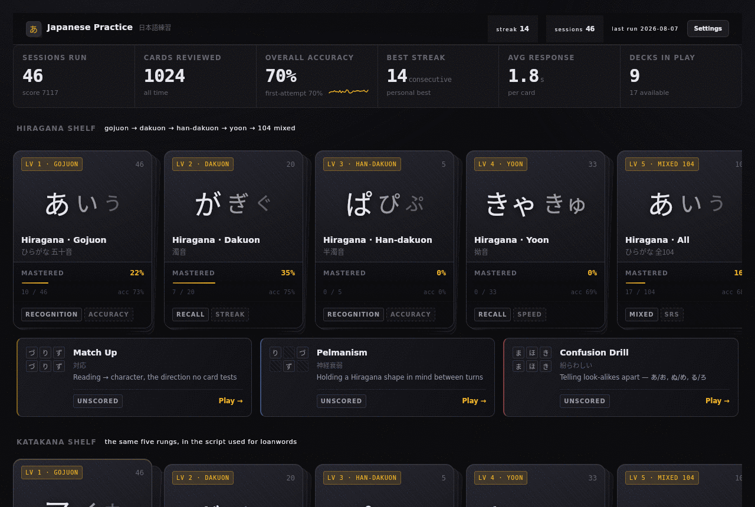
Task: Click Hiragana All mastered progress bar
Action: click(684, 283)
